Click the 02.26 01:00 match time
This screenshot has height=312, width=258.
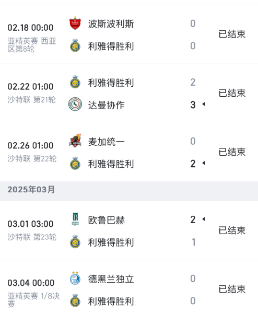[30, 146]
